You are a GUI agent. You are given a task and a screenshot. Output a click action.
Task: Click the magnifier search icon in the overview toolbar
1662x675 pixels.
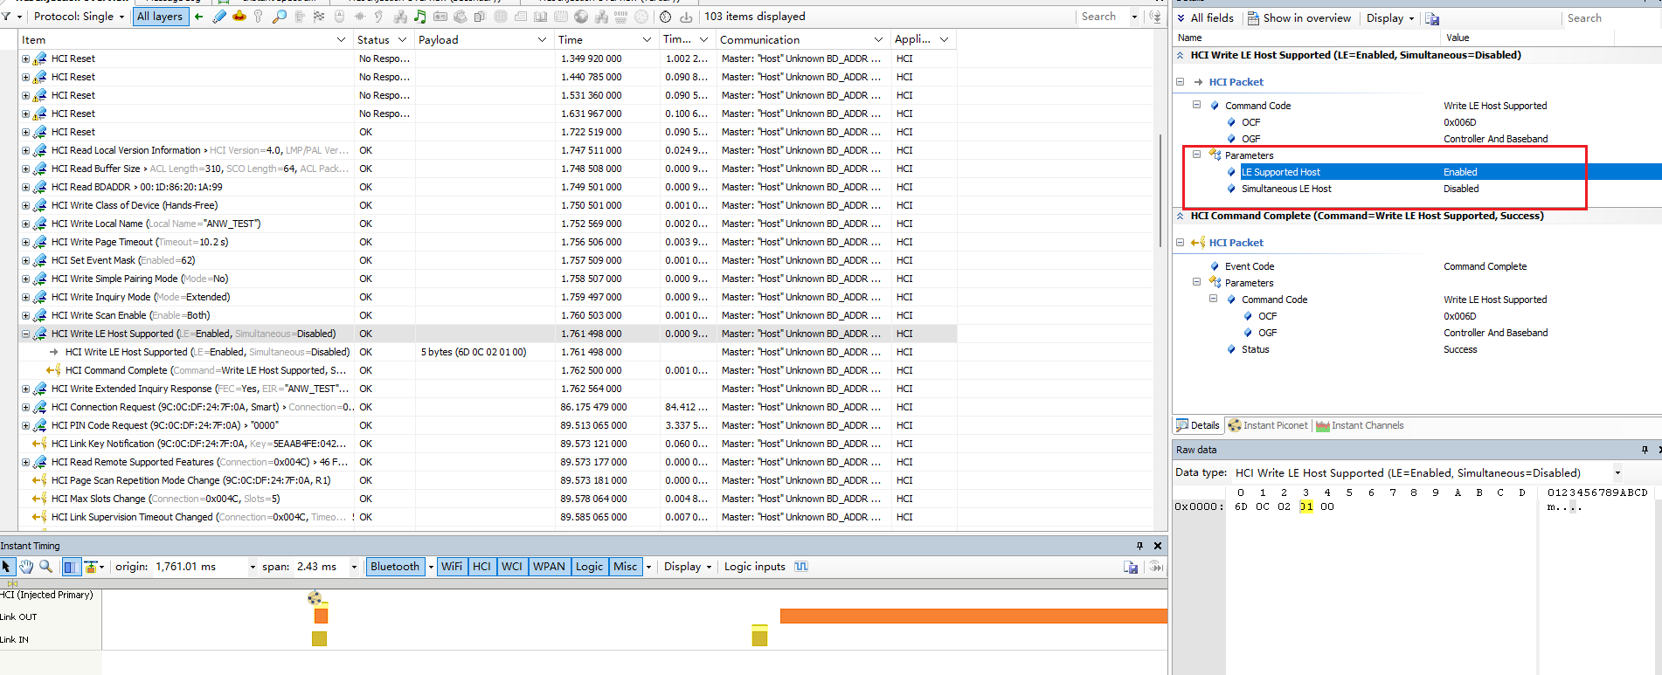(x=280, y=16)
